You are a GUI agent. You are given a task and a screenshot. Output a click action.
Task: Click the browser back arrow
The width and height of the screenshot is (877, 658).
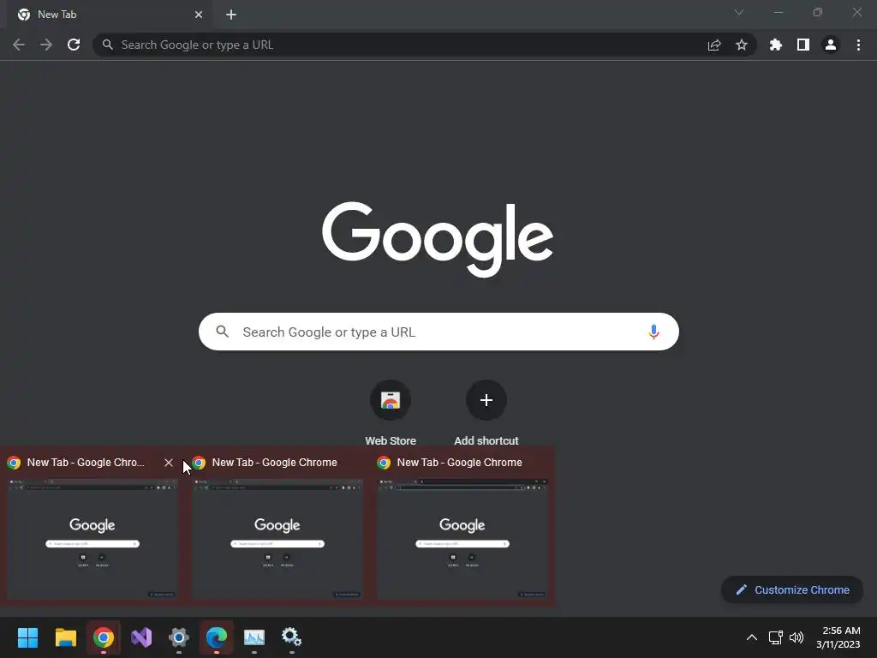(x=19, y=45)
